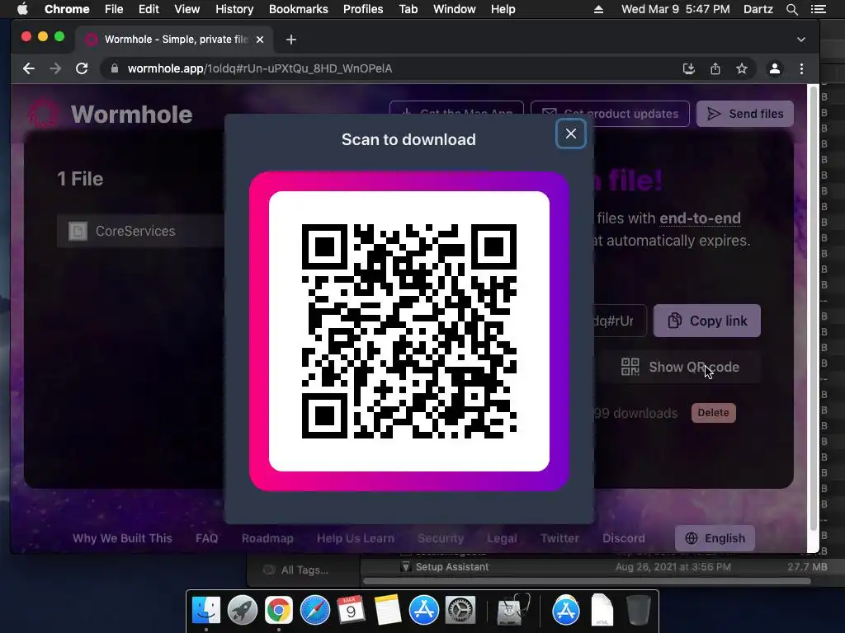This screenshot has width=845, height=633.
Task: Select the Wormhole browser tab
Action: point(175,40)
